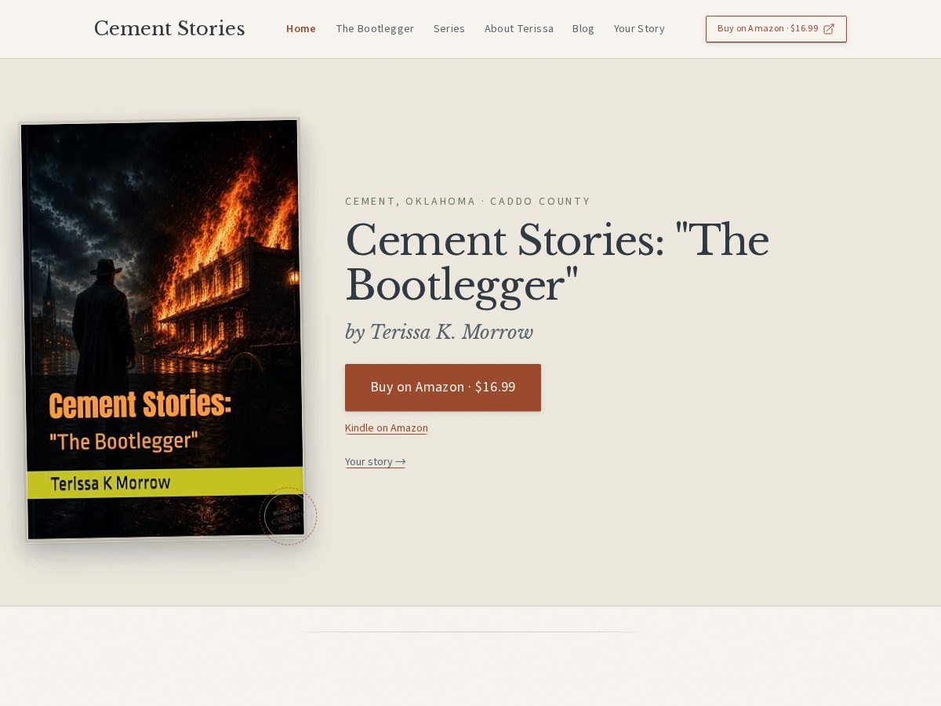Open the Blog nav link
The height and width of the screenshot is (706, 941).
tap(583, 29)
